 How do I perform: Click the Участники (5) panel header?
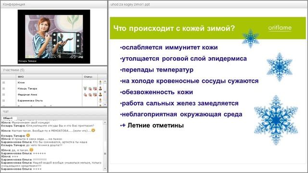[x=54, y=70]
